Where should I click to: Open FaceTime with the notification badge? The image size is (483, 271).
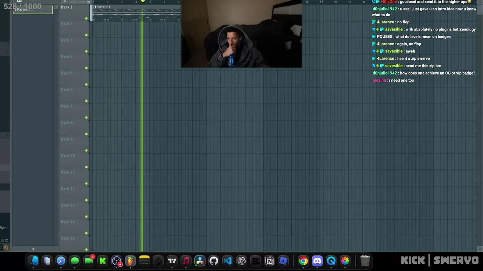89,261
